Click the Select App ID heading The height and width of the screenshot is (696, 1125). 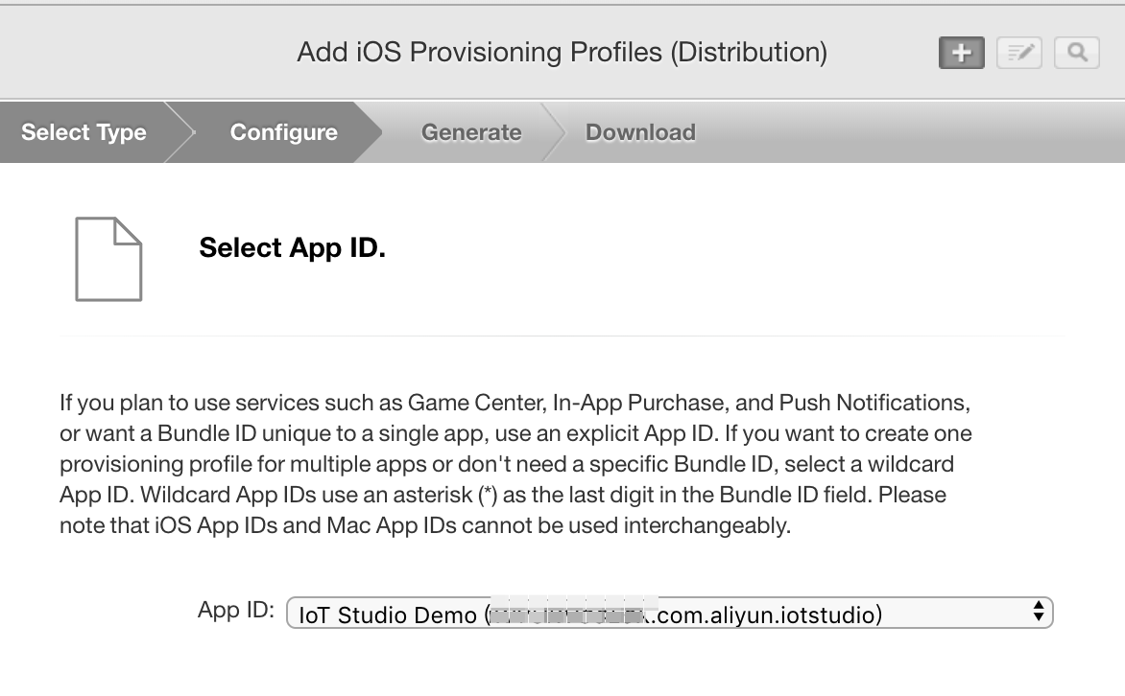(292, 248)
